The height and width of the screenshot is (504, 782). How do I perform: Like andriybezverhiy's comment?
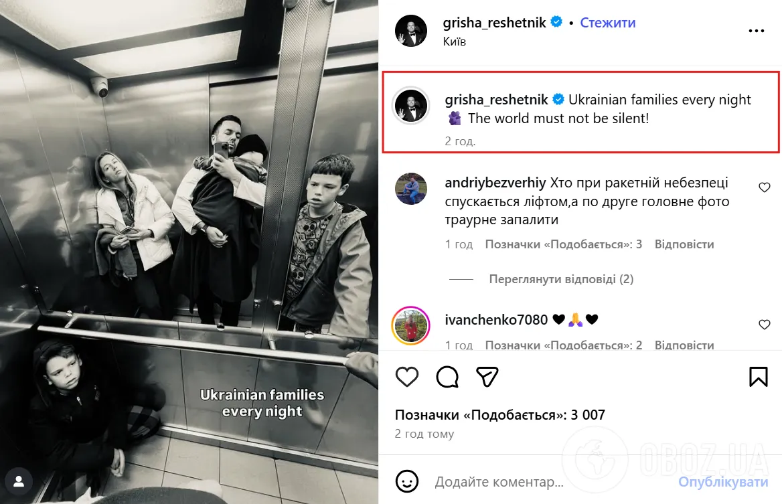pyautogui.click(x=764, y=187)
